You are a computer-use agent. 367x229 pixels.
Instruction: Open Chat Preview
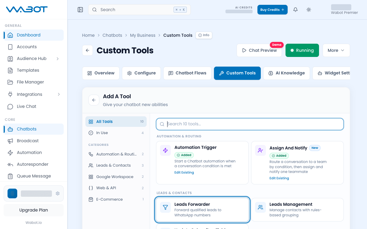(259, 50)
